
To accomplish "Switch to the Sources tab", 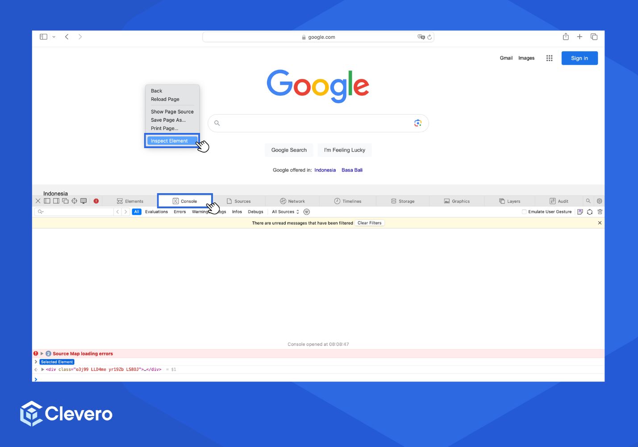I will (x=239, y=201).
